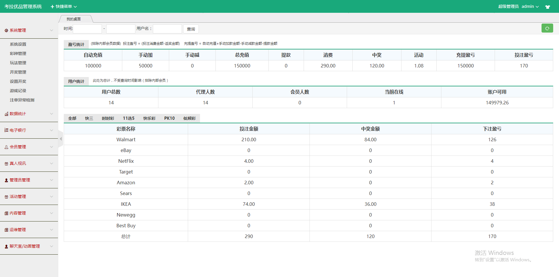Click the chart icon beside 数据统计
This screenshot has height=277, width=559.
click(6, 114)
